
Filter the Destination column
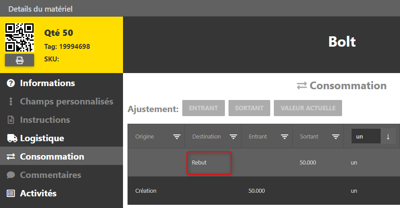coord(233,137)
